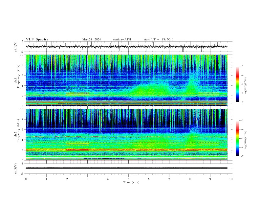The image size is (260, 201).
Task: Click the broad green emission in ch.1 near minute 6
Action: 150,90
